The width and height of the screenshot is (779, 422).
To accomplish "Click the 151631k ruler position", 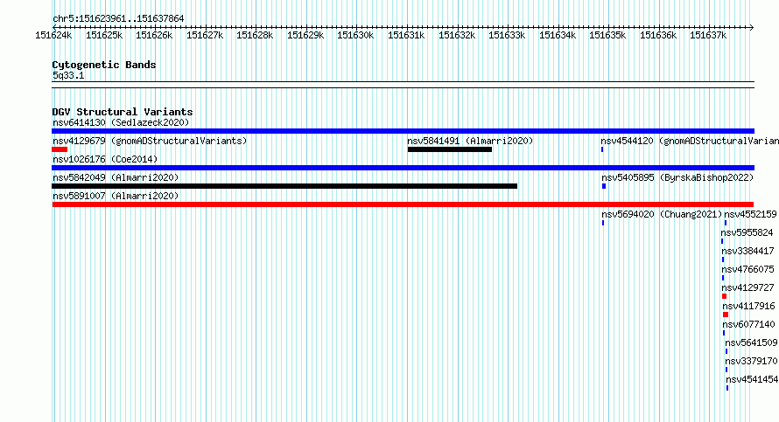I will pos(406,35).
